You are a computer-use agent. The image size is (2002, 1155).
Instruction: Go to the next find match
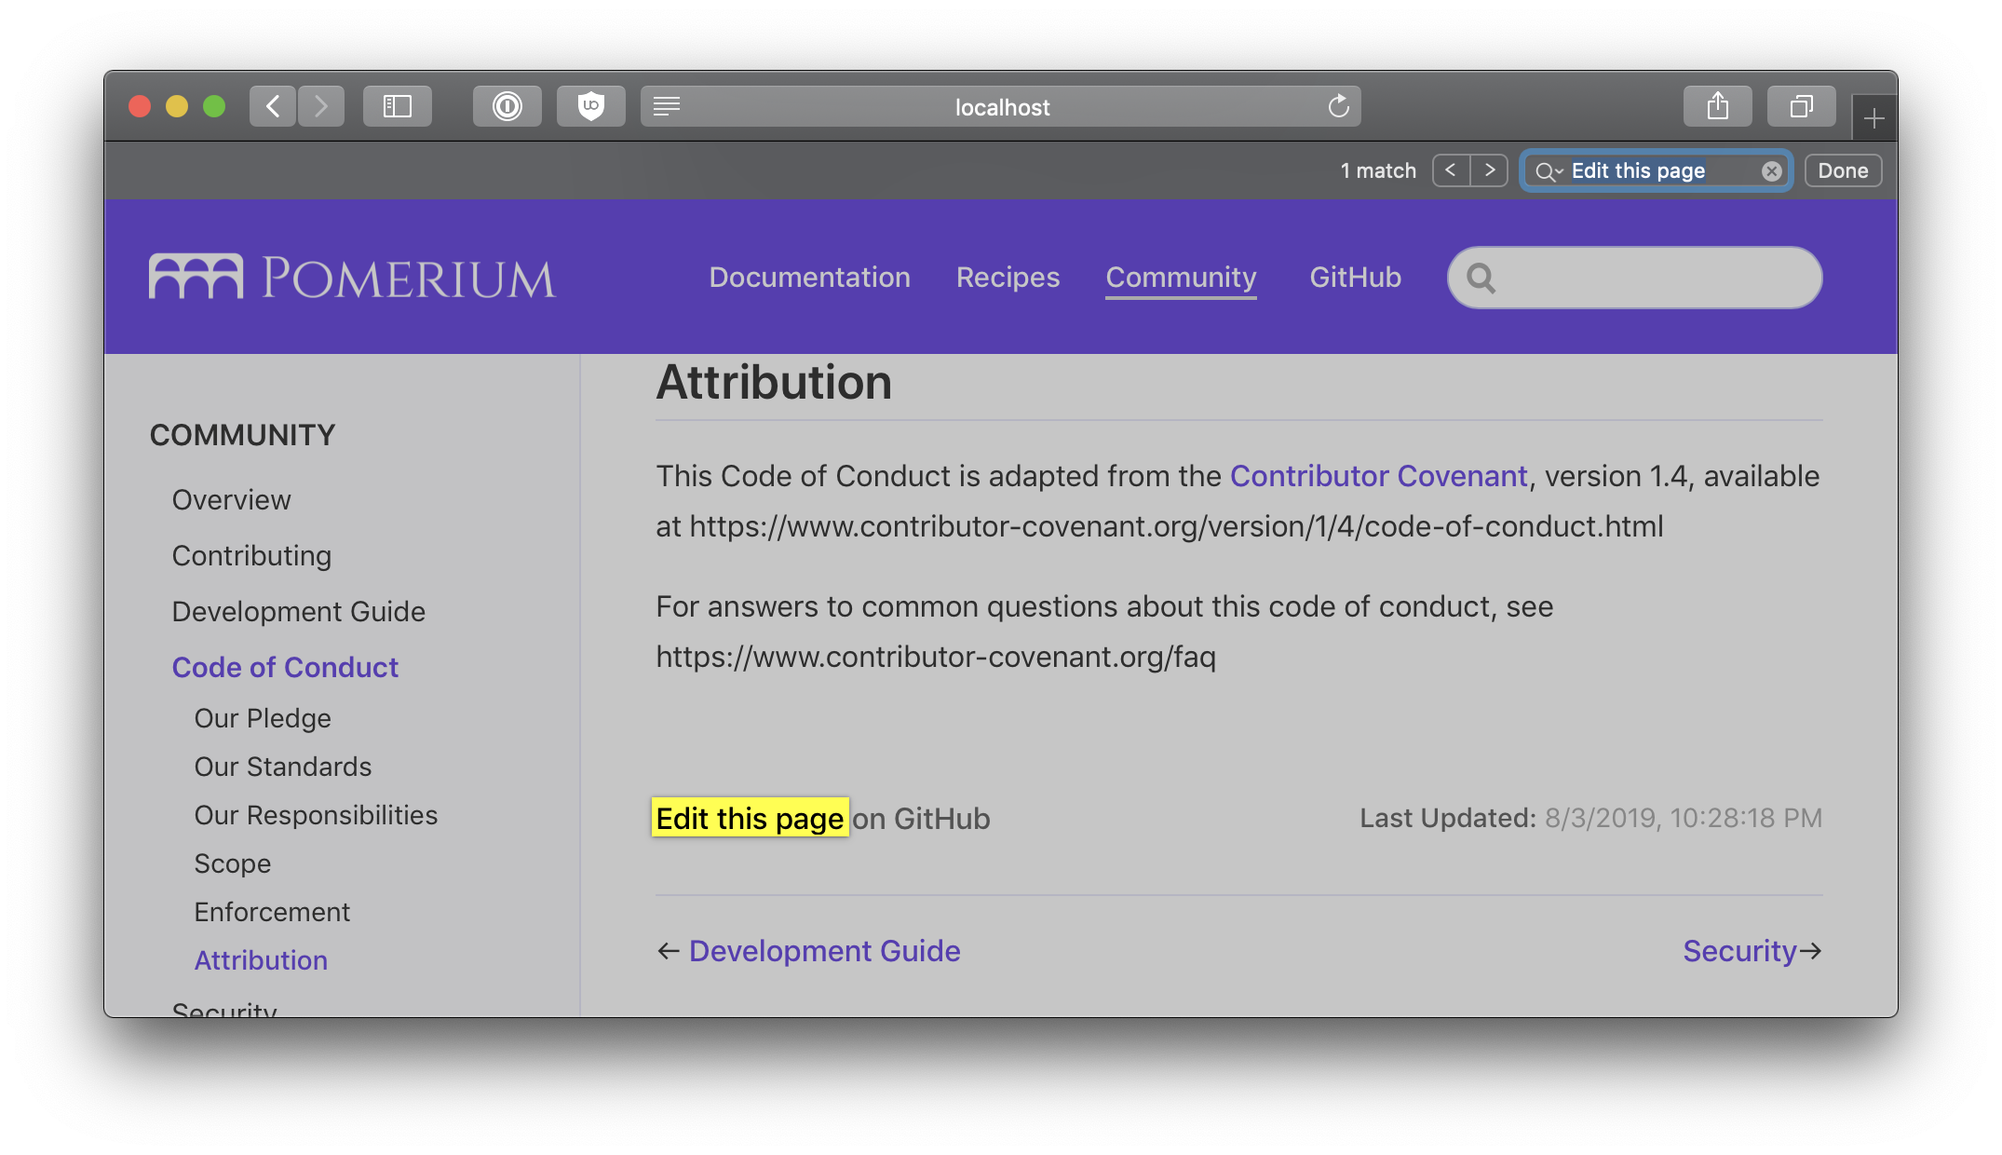coord(1490,170)
